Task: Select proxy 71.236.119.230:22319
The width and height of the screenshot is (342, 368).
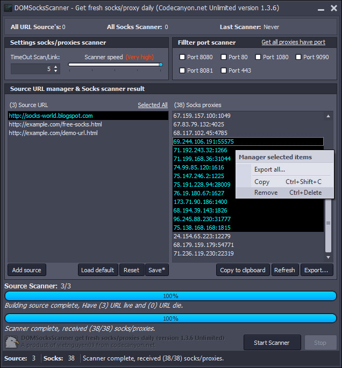Action: click(x=248, y=253)
